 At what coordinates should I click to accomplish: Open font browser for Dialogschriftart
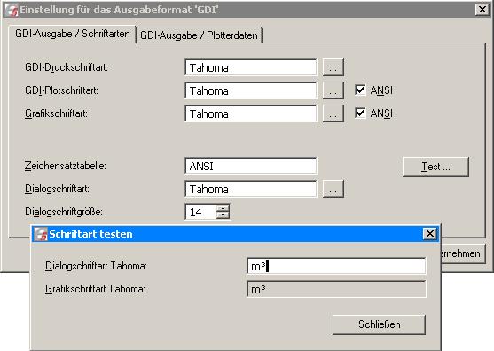coord(333,189)
